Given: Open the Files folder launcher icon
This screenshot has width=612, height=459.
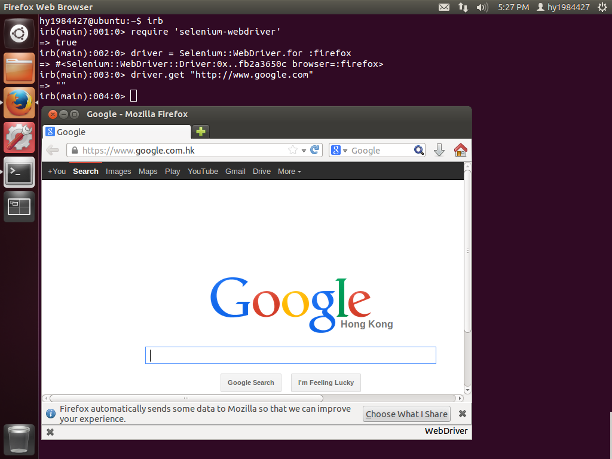Looking at the screenshot, I should [19, 68].
